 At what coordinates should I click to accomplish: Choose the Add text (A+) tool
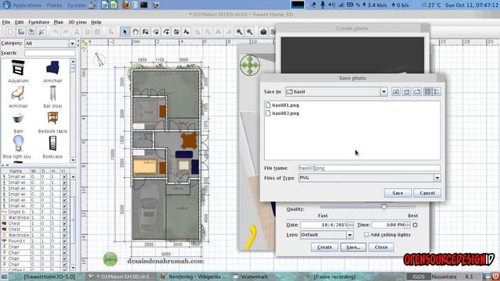(x=187, y=32)
